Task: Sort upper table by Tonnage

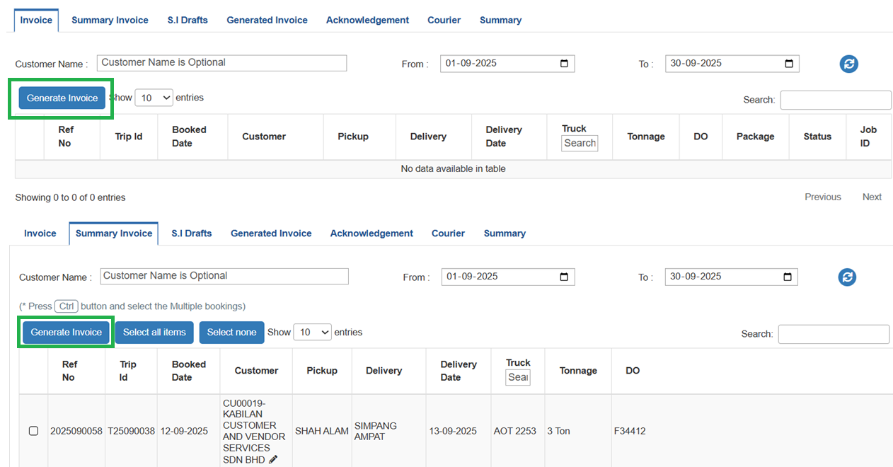Action: (x=646, y=137)
